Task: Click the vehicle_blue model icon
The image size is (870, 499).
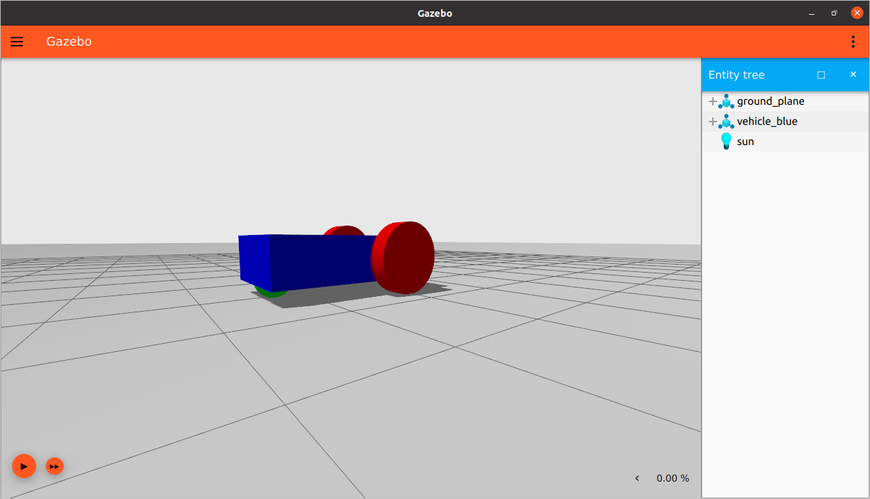Action: coord(726,122)
